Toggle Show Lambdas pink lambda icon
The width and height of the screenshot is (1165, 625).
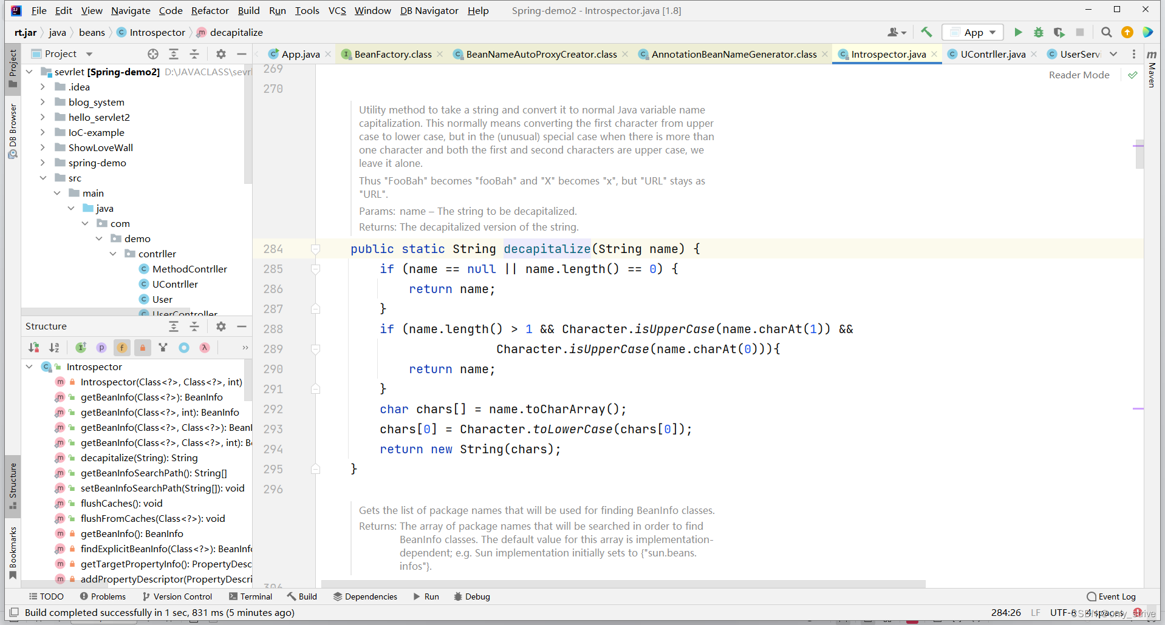click(205, 348)
